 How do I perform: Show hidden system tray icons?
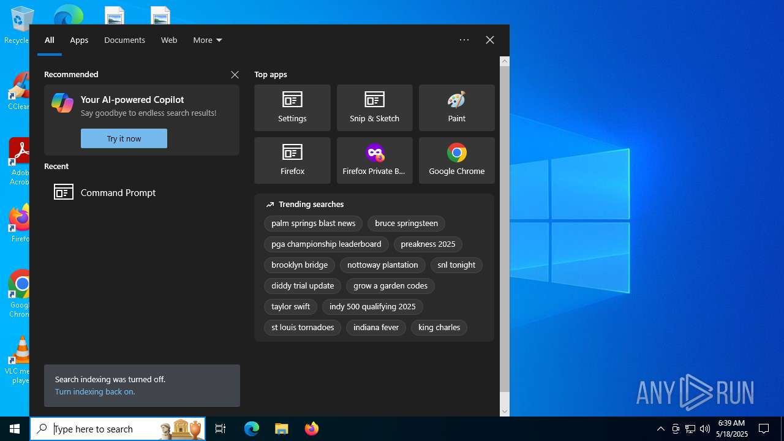660,429
